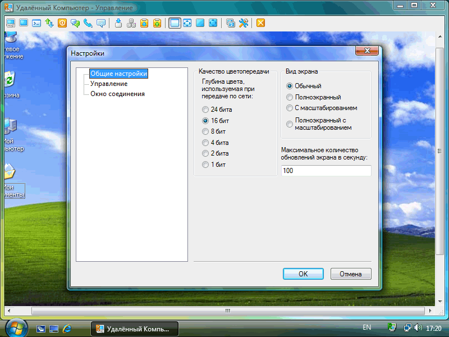
Task: Open file transfer with green arrows icon
Action: pyautogui.click(x=49, y=23)
